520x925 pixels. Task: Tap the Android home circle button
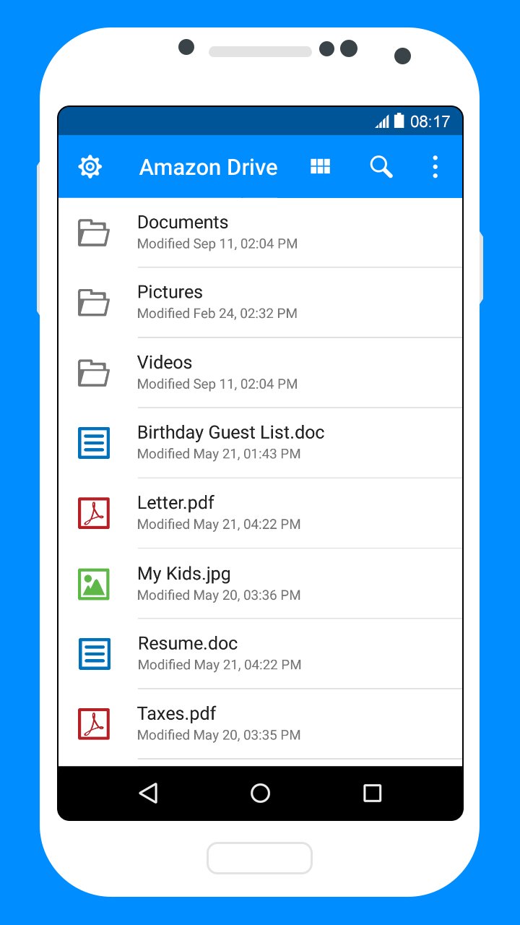pos(260,793)
